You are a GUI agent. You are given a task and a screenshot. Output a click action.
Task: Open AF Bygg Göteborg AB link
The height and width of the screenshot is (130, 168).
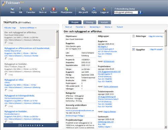click(x=107, y=97)
